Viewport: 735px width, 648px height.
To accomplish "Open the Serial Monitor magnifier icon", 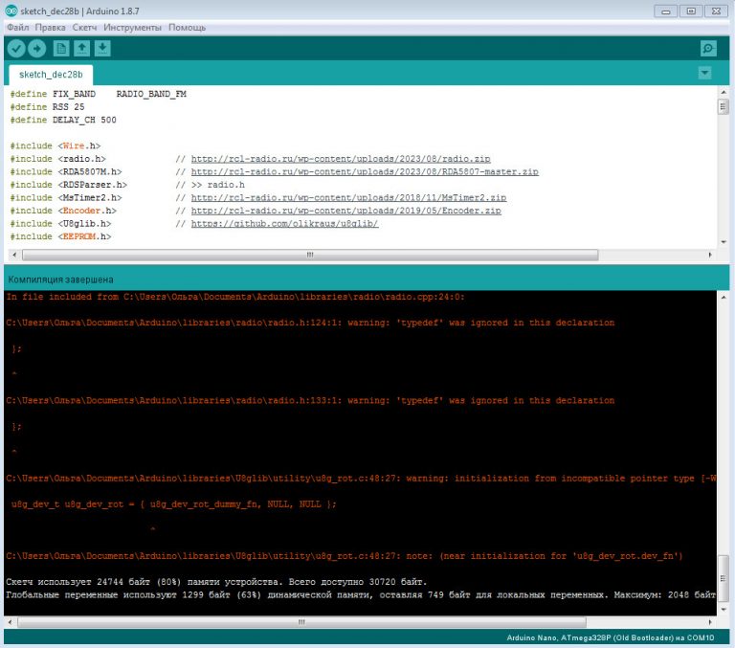I will (708, 49).
